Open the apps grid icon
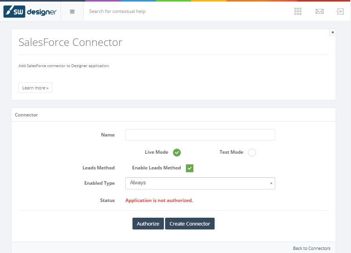 pyautogui.click(x=298, y=11)
